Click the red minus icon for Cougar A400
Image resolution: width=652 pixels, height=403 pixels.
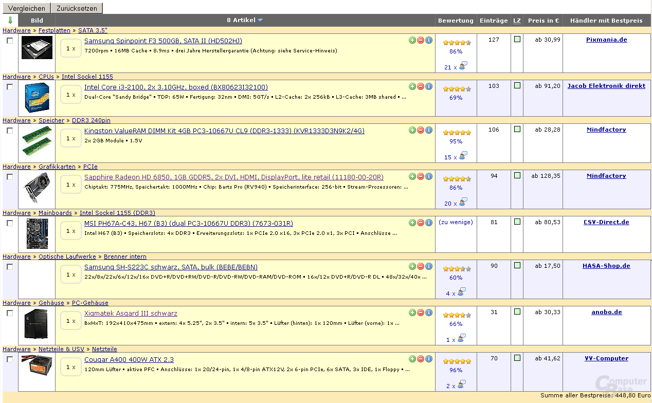tap(421, 359)
